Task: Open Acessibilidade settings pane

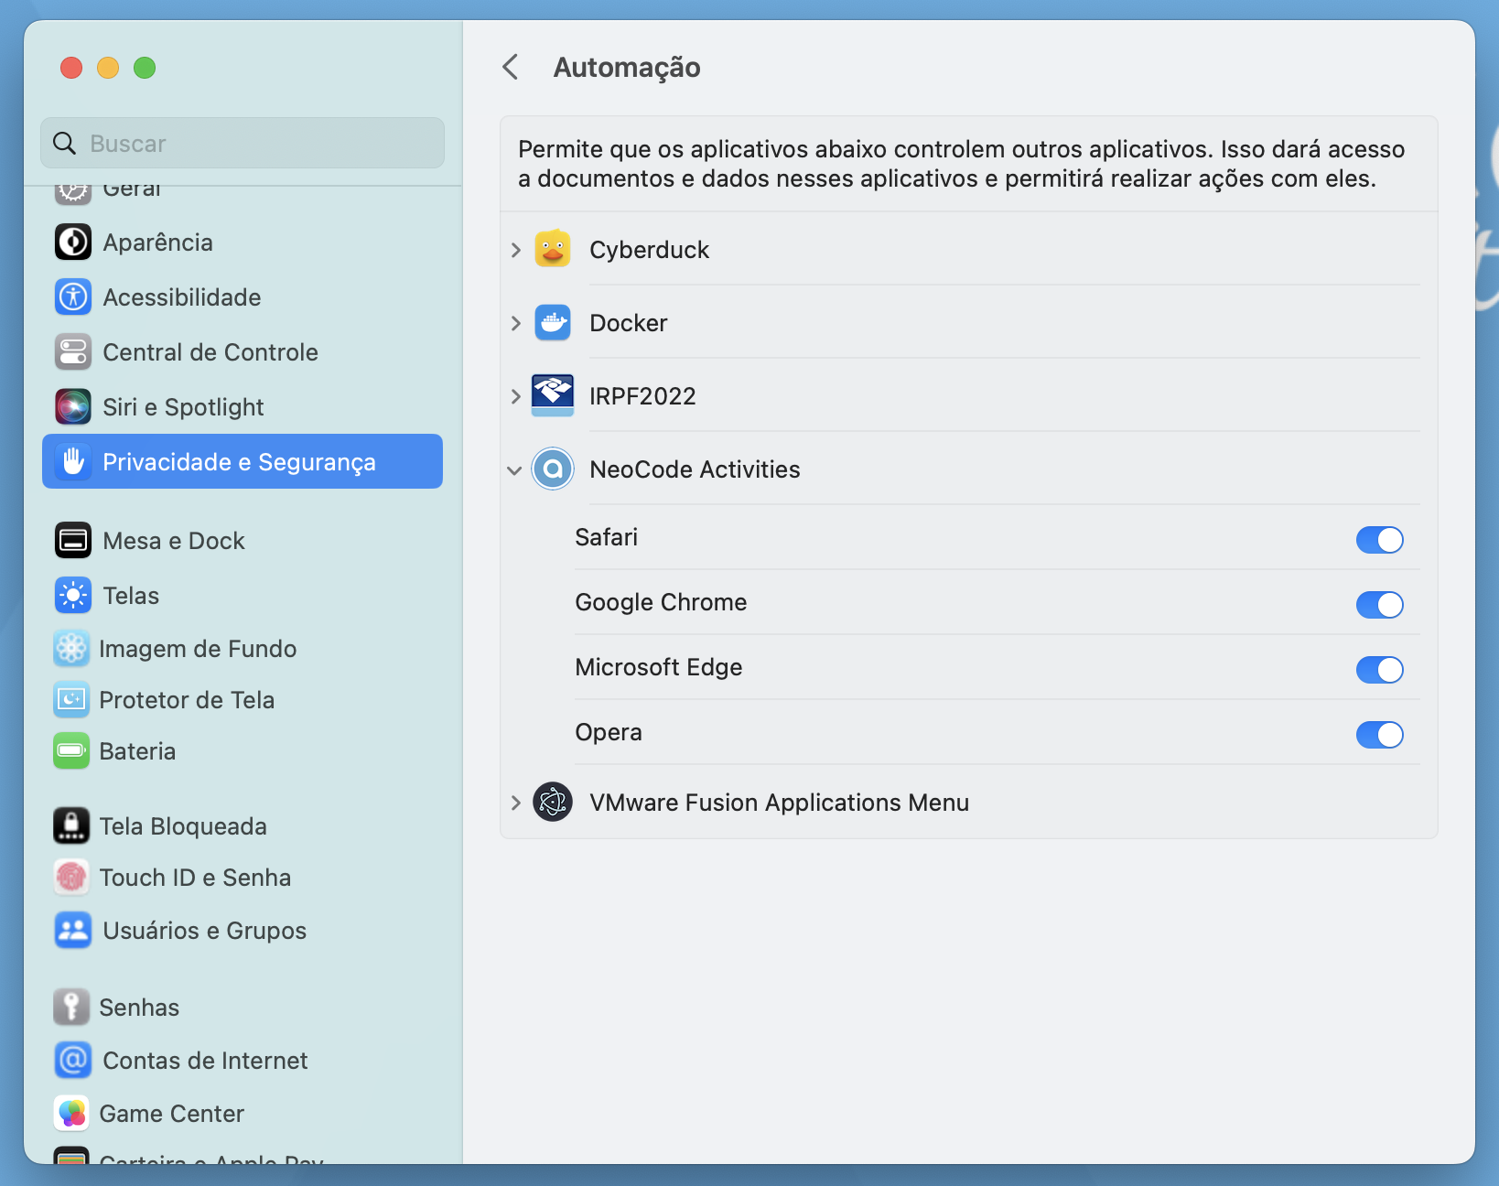Action: tap(243, 297)
